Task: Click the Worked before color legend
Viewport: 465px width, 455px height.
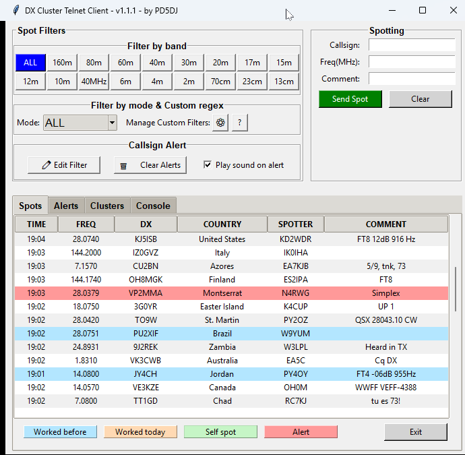Action: [60, 432]
